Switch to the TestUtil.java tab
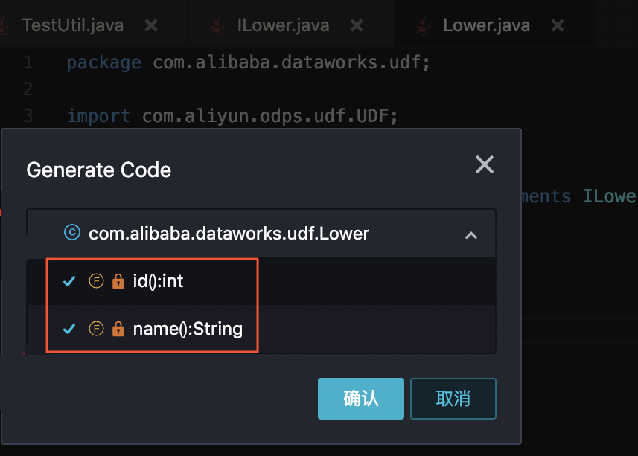 (73, 25)
